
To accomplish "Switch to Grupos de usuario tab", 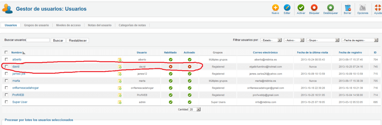I will click(36, 25).
